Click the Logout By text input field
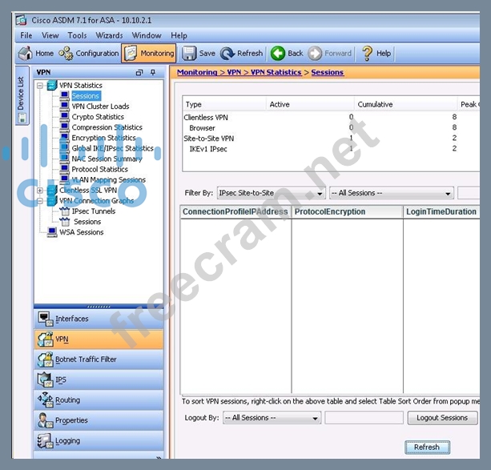Viewport: 491px width, 470px height. [364, 418]
